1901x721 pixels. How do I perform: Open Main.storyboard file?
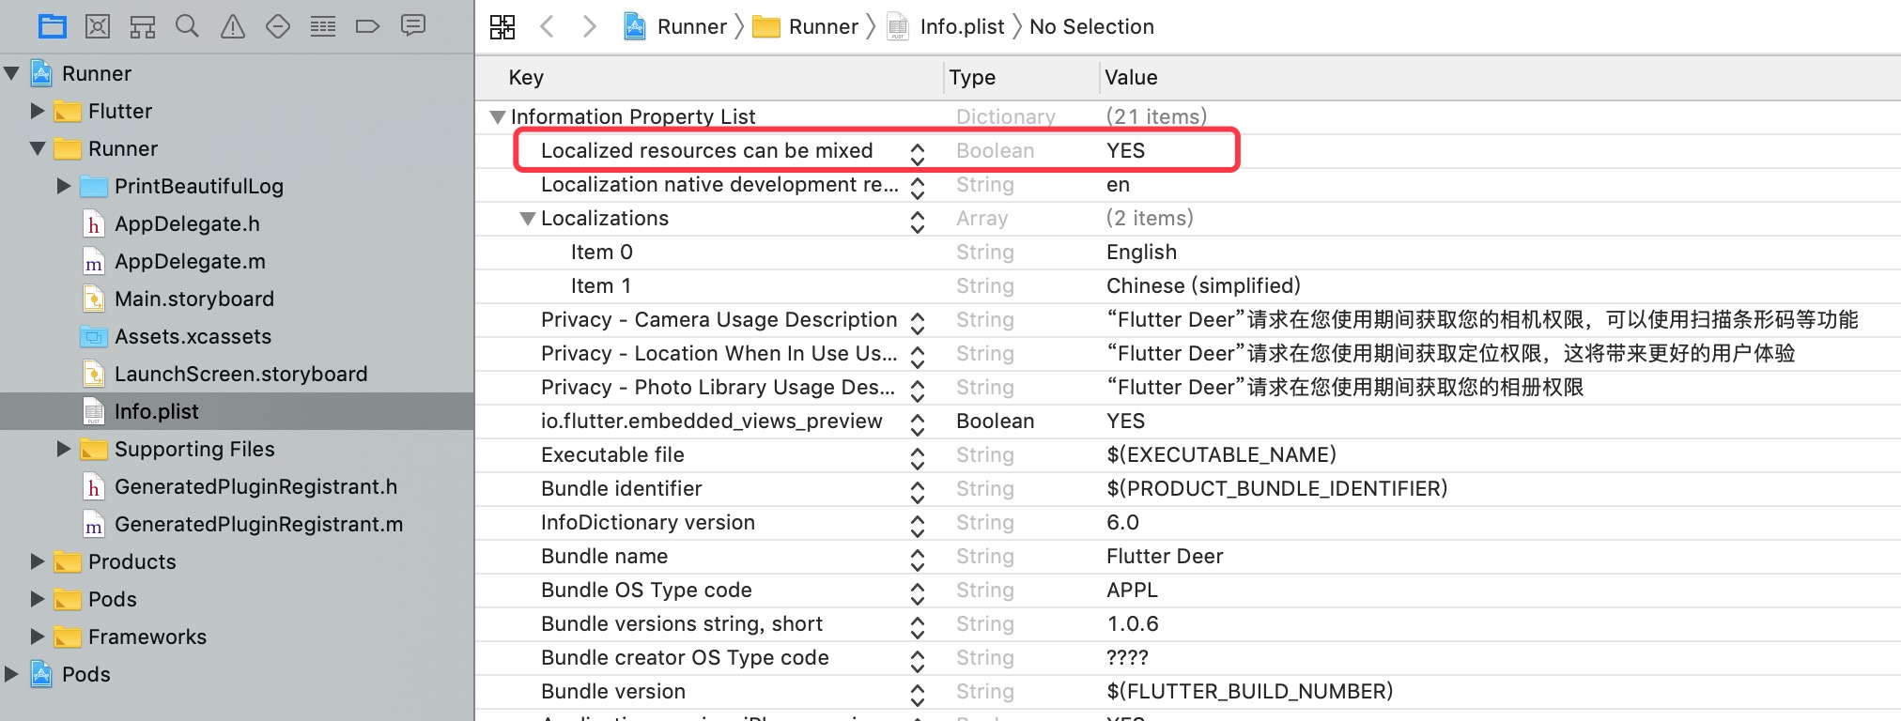coord(194,299)
